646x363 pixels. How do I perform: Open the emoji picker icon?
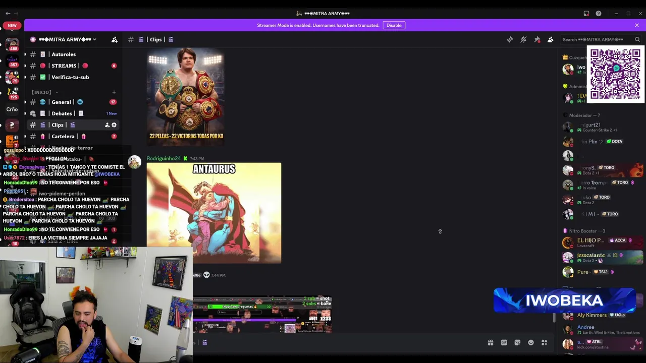pyautogui.click(x=531, y=343)
